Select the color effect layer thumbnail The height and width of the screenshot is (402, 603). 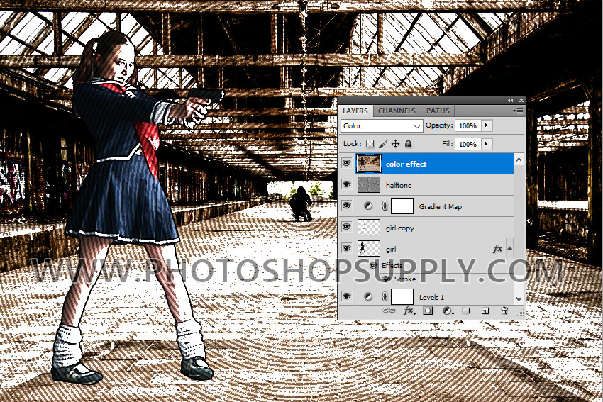click(369, 163)
